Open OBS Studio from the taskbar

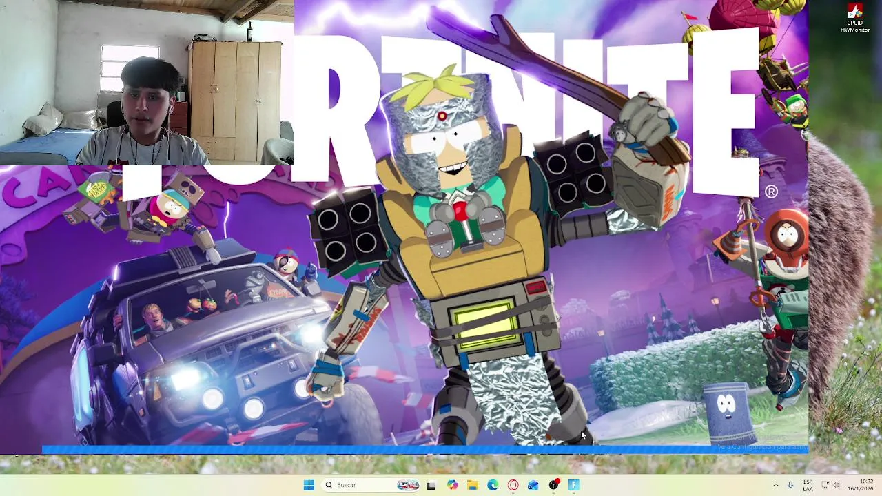553,485
